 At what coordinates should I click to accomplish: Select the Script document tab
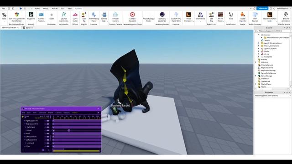click(28, 28)
